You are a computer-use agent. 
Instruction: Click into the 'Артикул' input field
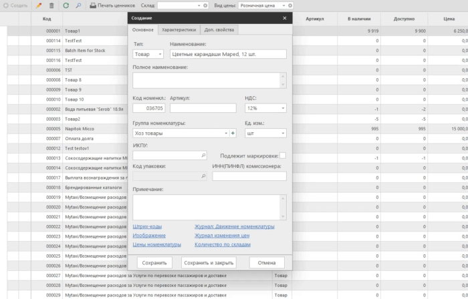click(x=203, y=107)
